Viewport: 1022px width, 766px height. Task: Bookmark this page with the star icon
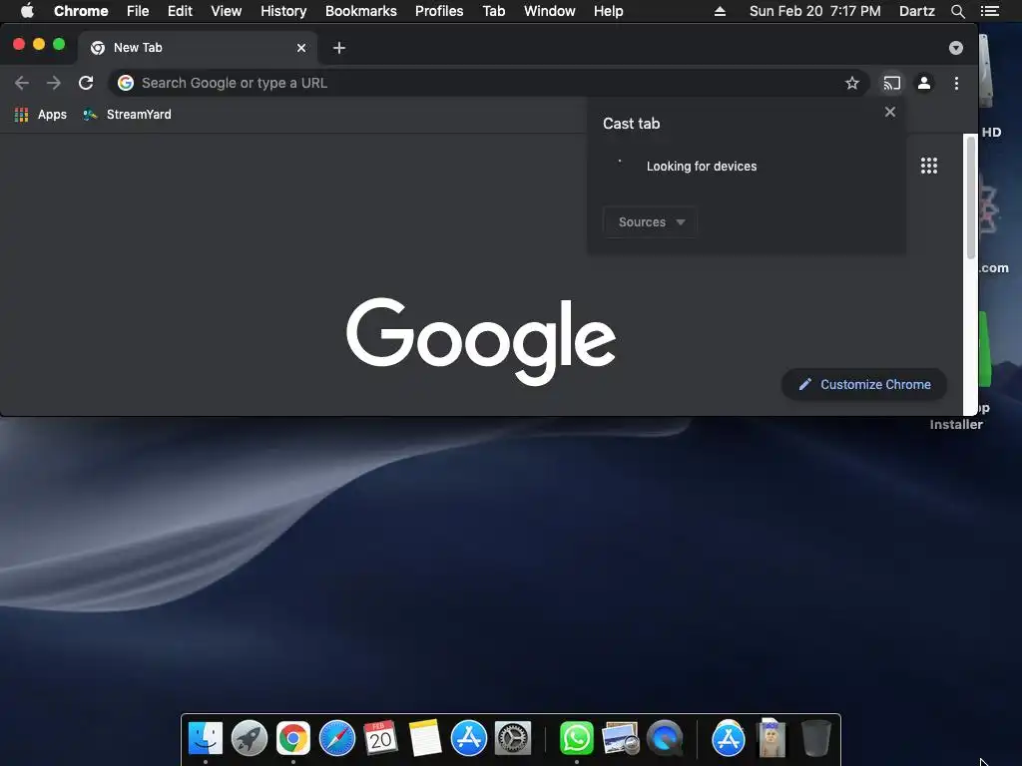(x=852, y=84)
